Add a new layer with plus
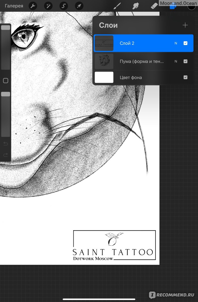 point(185,25)
